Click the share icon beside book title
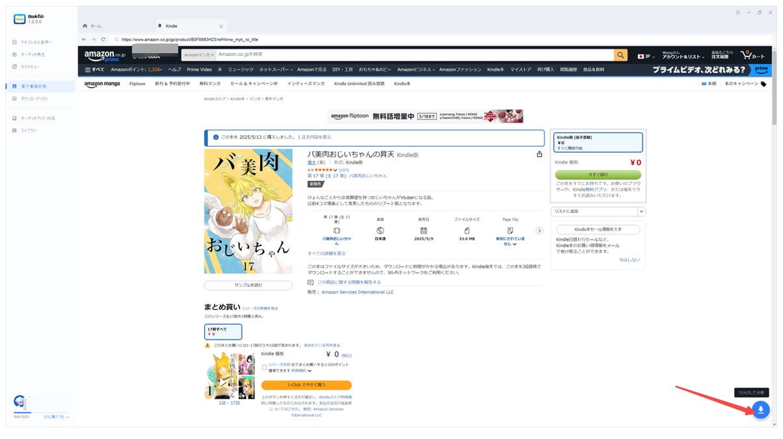 tap(539, 155)
